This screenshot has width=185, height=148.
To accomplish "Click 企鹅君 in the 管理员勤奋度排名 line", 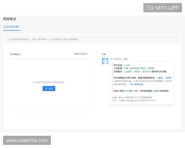I will coord(168,78).
